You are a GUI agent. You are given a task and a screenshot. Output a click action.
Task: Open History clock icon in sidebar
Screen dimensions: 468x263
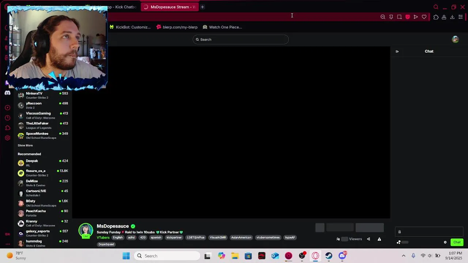tap(7, 118)
